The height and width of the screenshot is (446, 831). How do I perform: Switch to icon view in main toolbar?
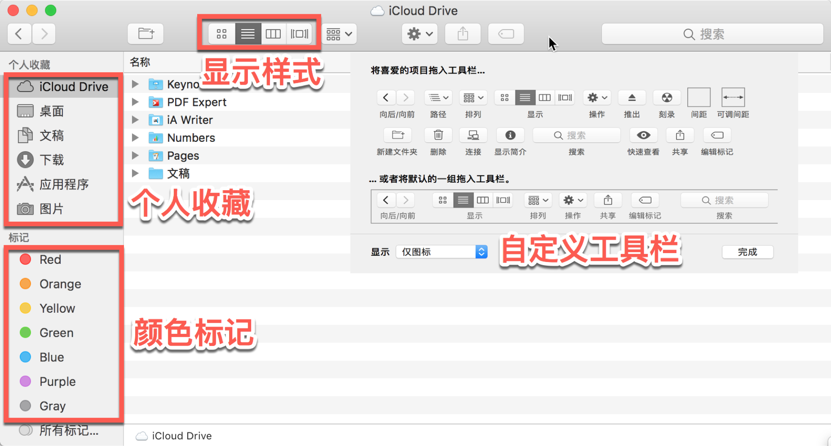(x=221, y=34)
